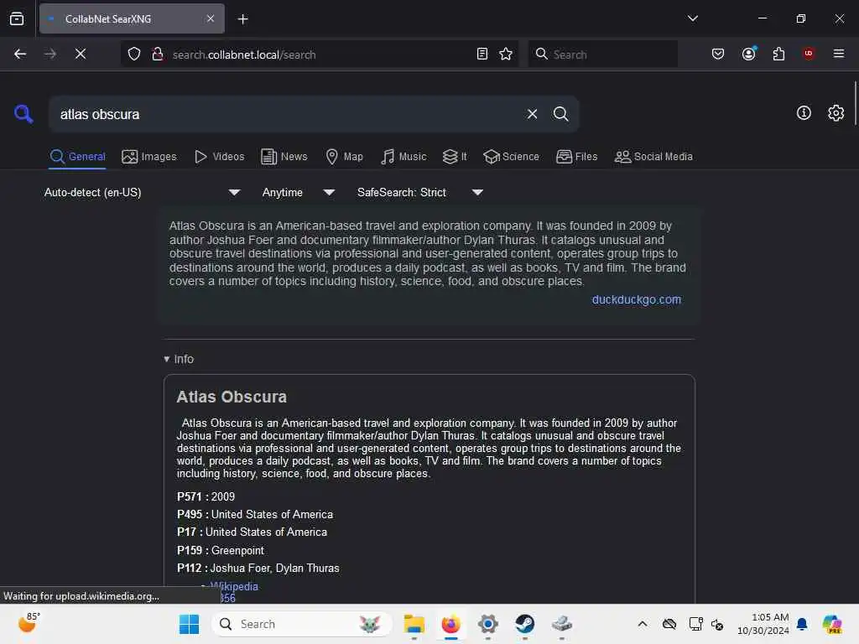Follow the duckduckgo.com source link

pyautogui.click(x=636, y=299)
